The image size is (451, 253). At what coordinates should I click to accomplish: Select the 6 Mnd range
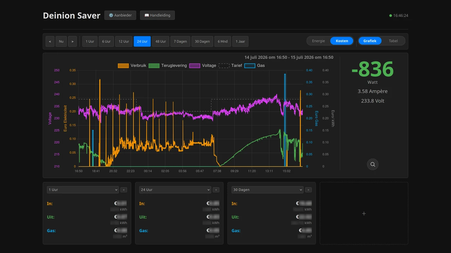(223, 41)
